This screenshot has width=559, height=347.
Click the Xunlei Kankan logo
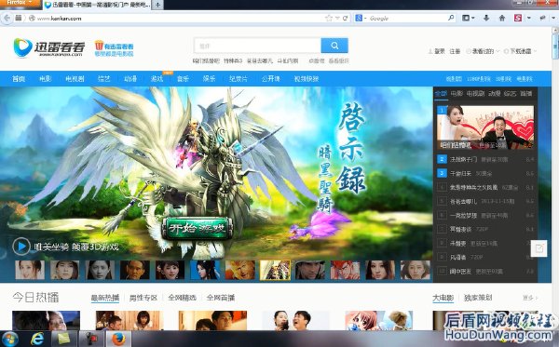pyautogui.click(x=49, y=47)
